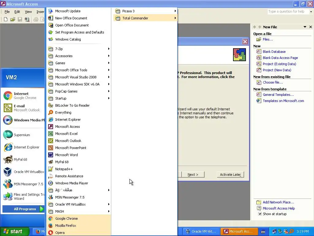Launch Microsoft Access from All Programs list
Image resolution: width=314 pixels, height=236 pixels.
(79, 127)
